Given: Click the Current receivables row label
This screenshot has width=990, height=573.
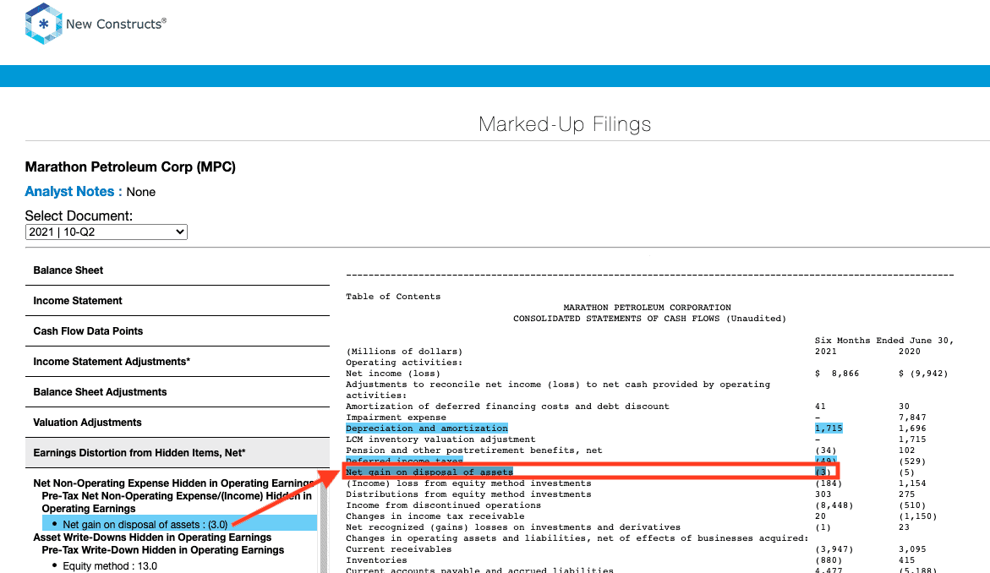Looking at the screenshot, I should 398,549.
